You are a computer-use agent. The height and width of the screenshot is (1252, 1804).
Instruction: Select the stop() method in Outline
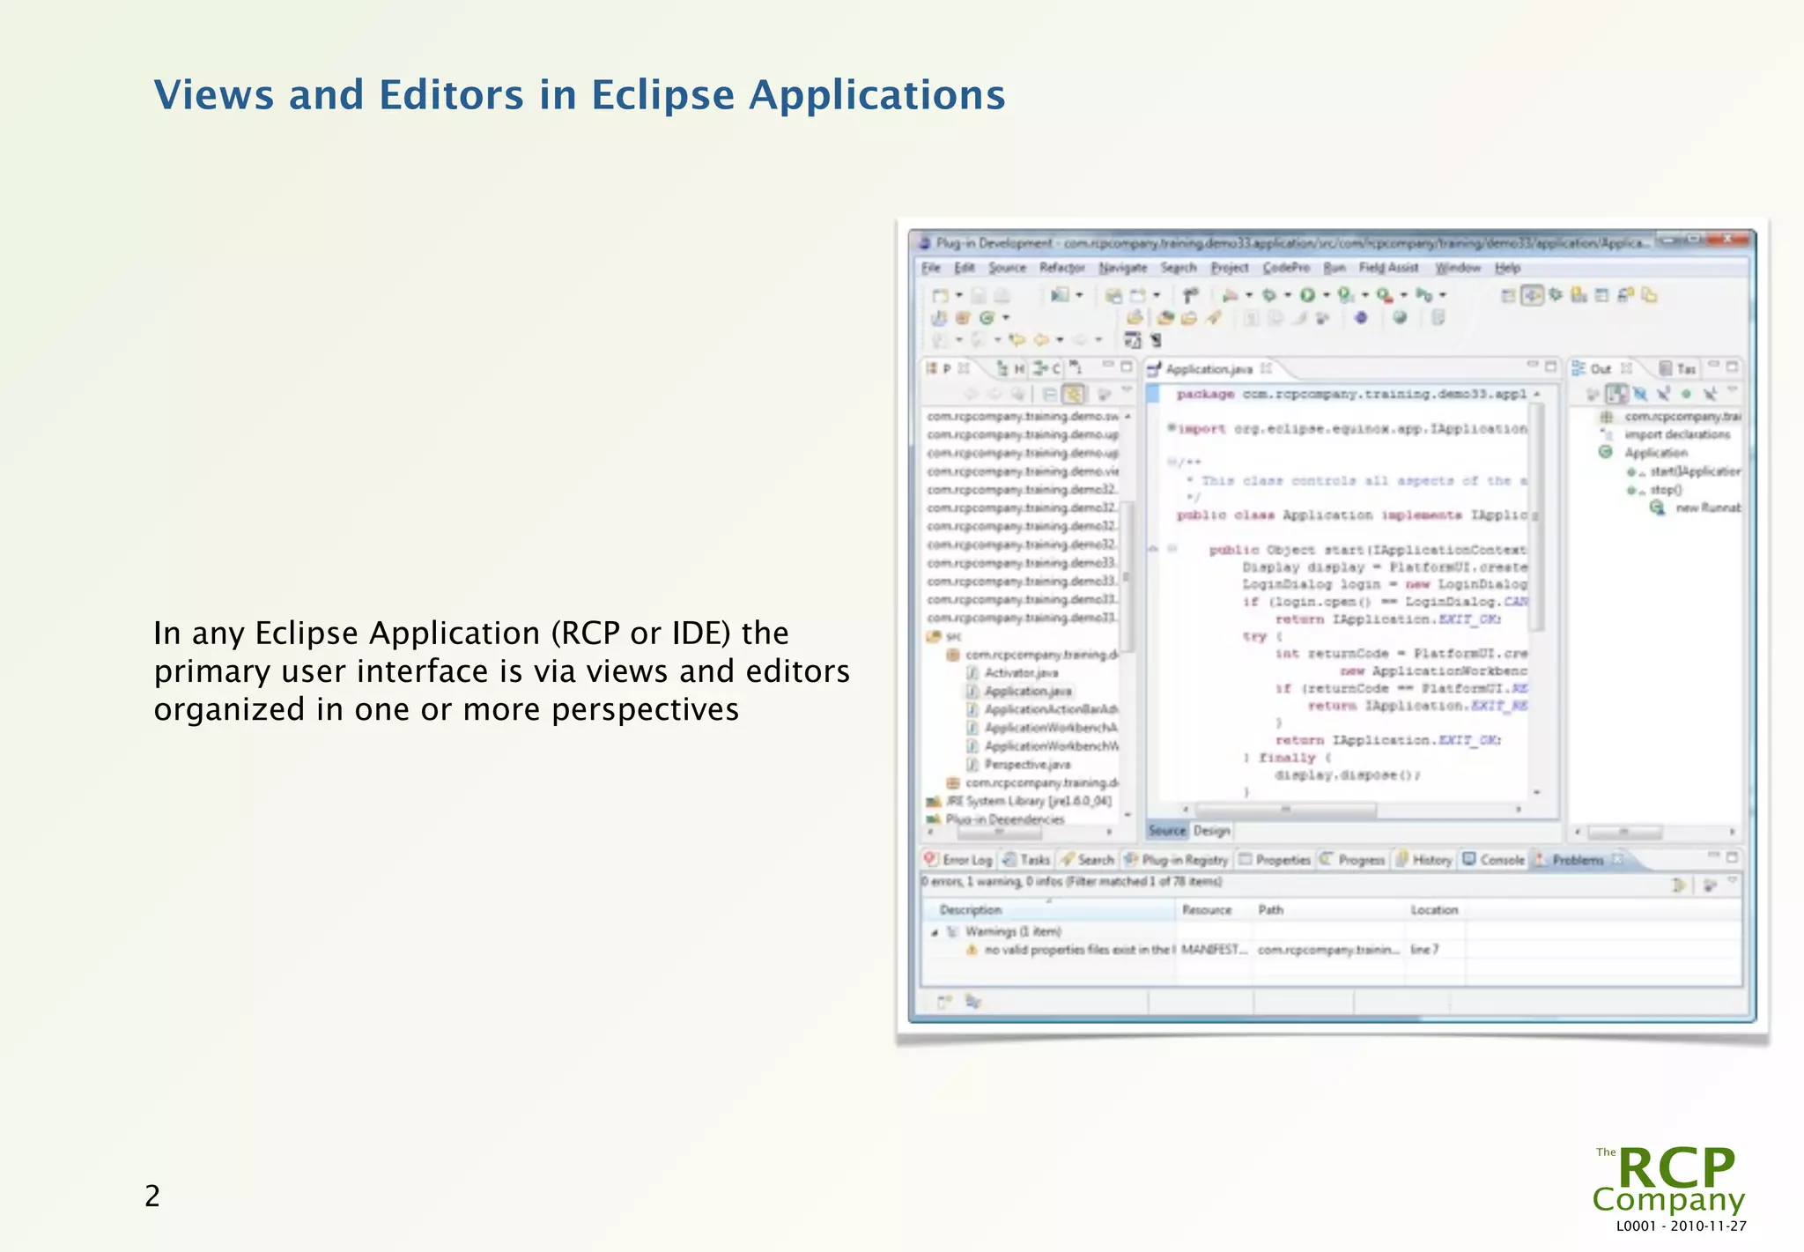click(x=1655, y=490)
